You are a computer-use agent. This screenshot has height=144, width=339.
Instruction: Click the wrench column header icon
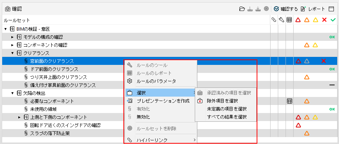281,20
